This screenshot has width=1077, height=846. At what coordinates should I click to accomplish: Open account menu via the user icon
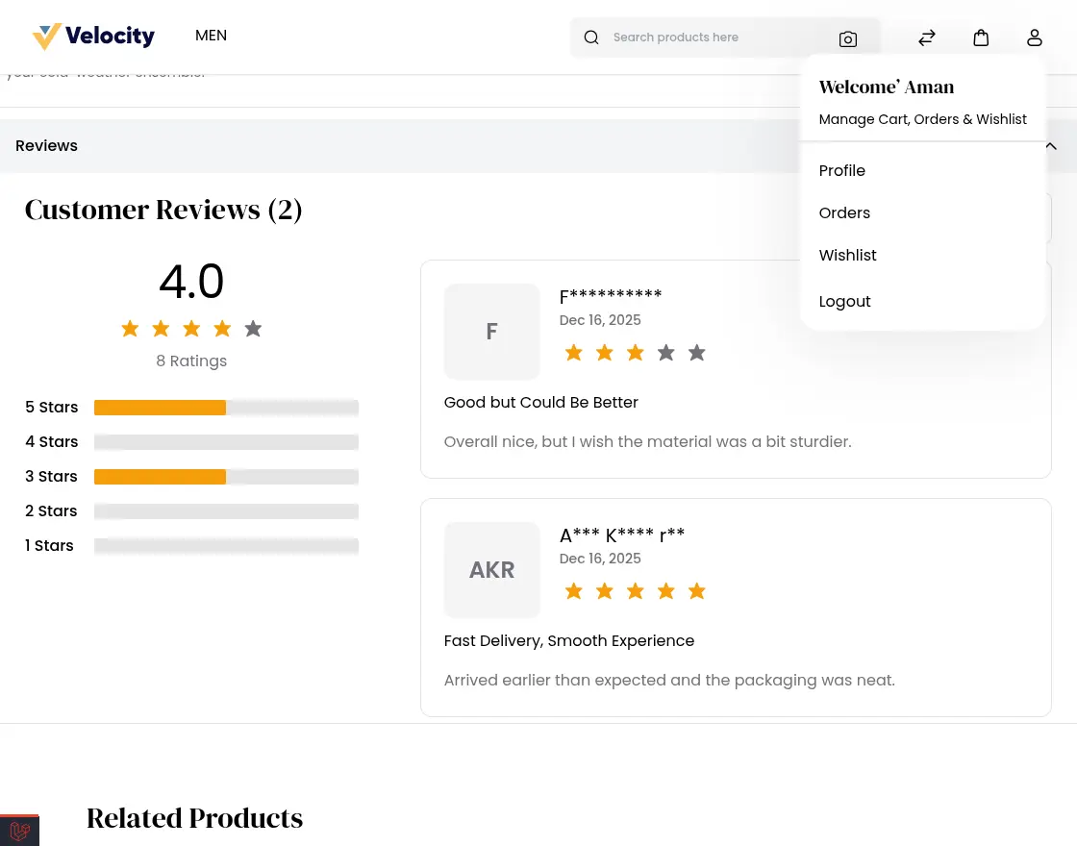[1035, 37]
